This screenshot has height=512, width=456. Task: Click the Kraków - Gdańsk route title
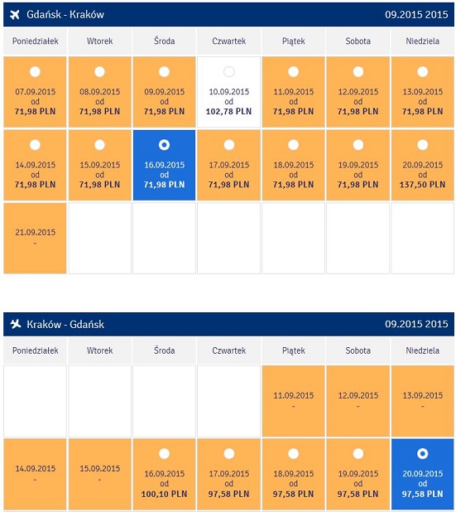(x=65, y=324)
